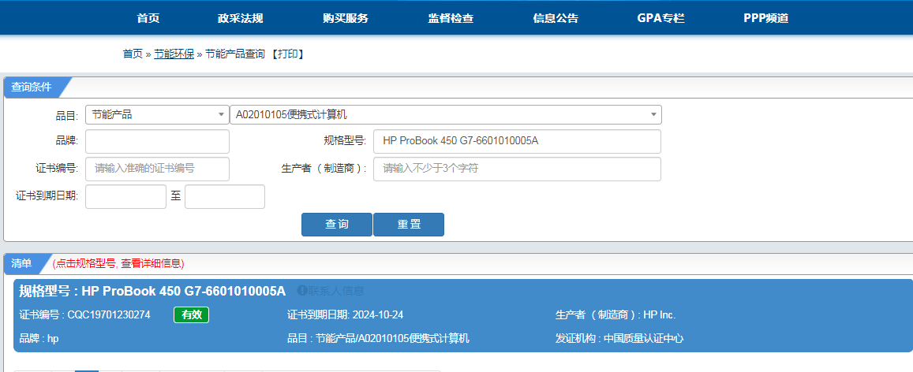The height and width of the screenshot is (372, 913).
Task: Click the 节能产品查询 breadcrumb text
Action: [235, 54]
